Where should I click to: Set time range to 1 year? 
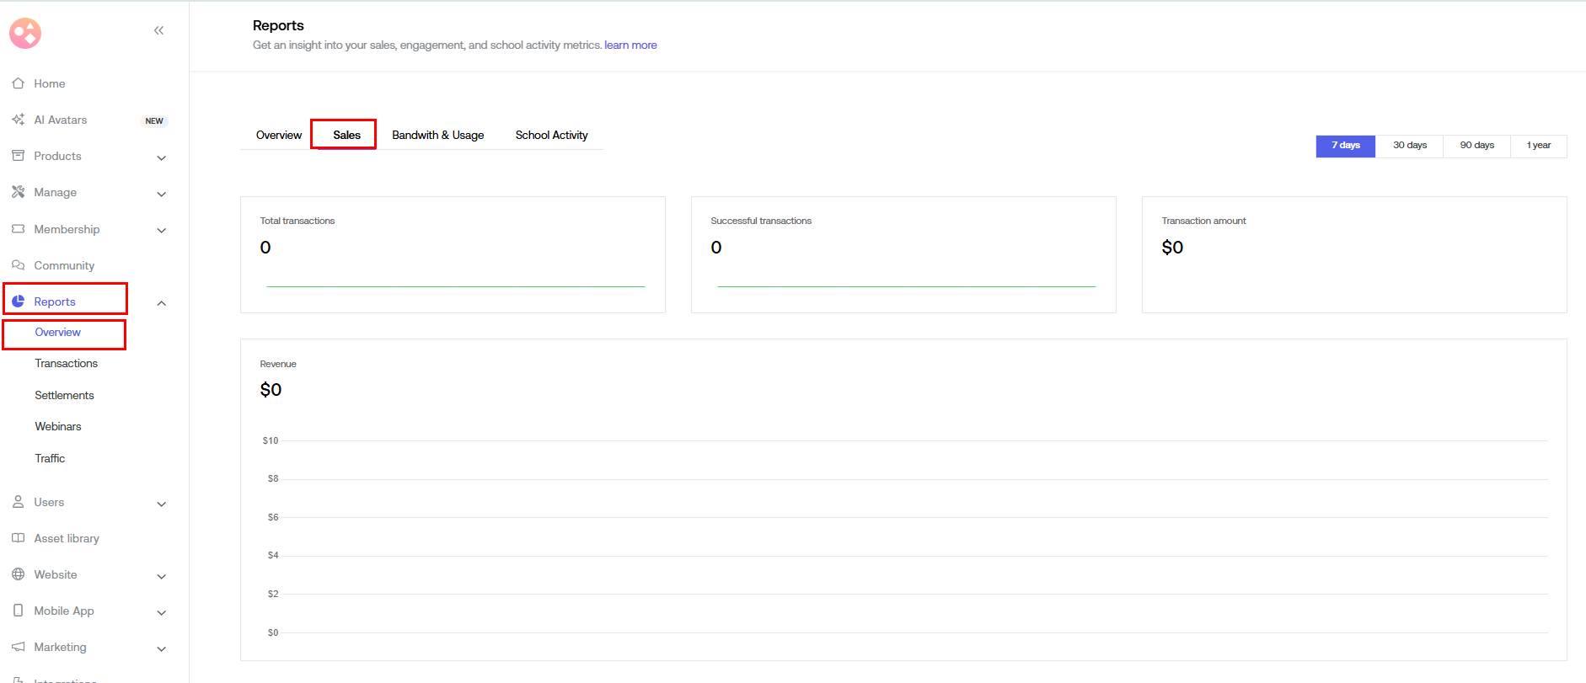pyautogui.click(x=1538, y=146)
